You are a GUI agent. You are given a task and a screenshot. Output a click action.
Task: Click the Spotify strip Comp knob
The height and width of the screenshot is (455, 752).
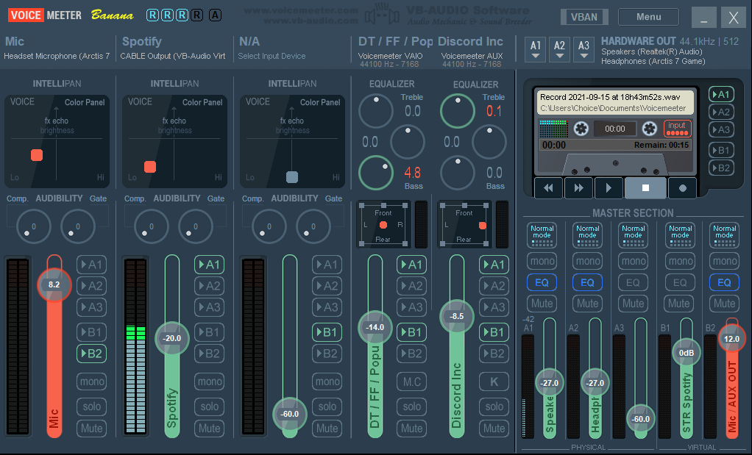tap(152, 226)
